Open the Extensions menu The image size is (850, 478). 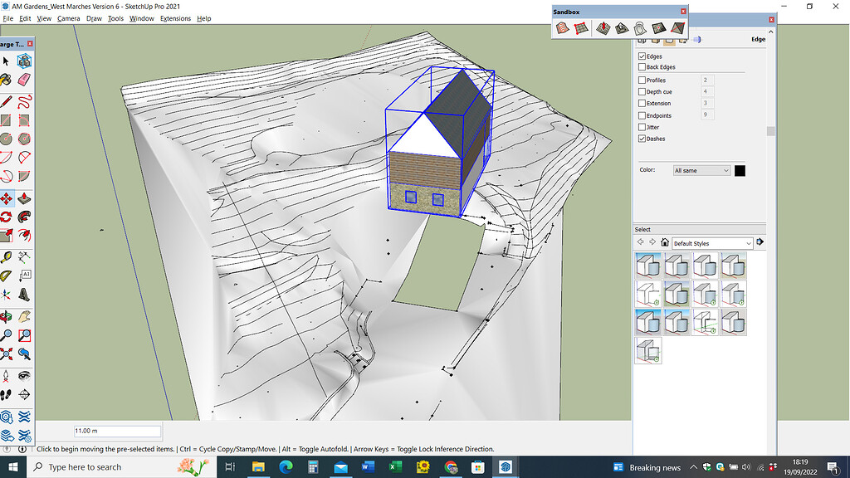[177, 18]
